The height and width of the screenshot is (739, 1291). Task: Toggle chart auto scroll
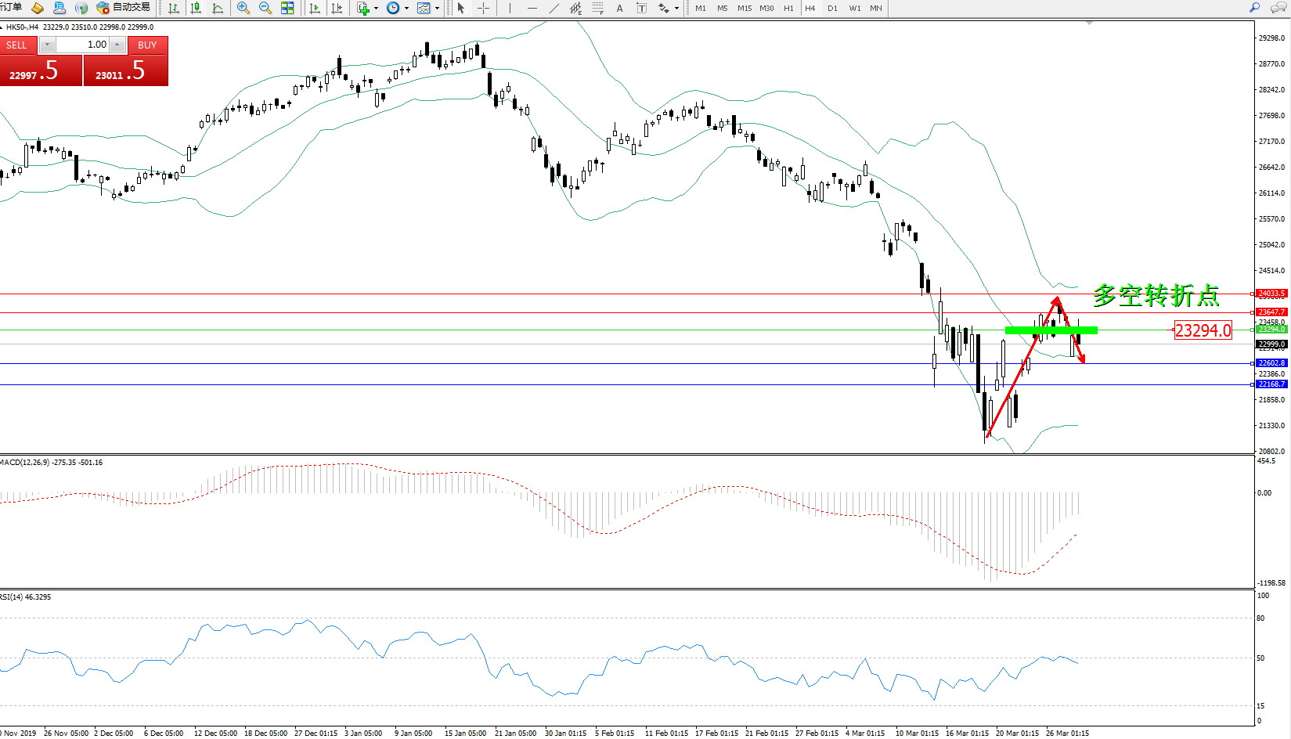point(315,8)
